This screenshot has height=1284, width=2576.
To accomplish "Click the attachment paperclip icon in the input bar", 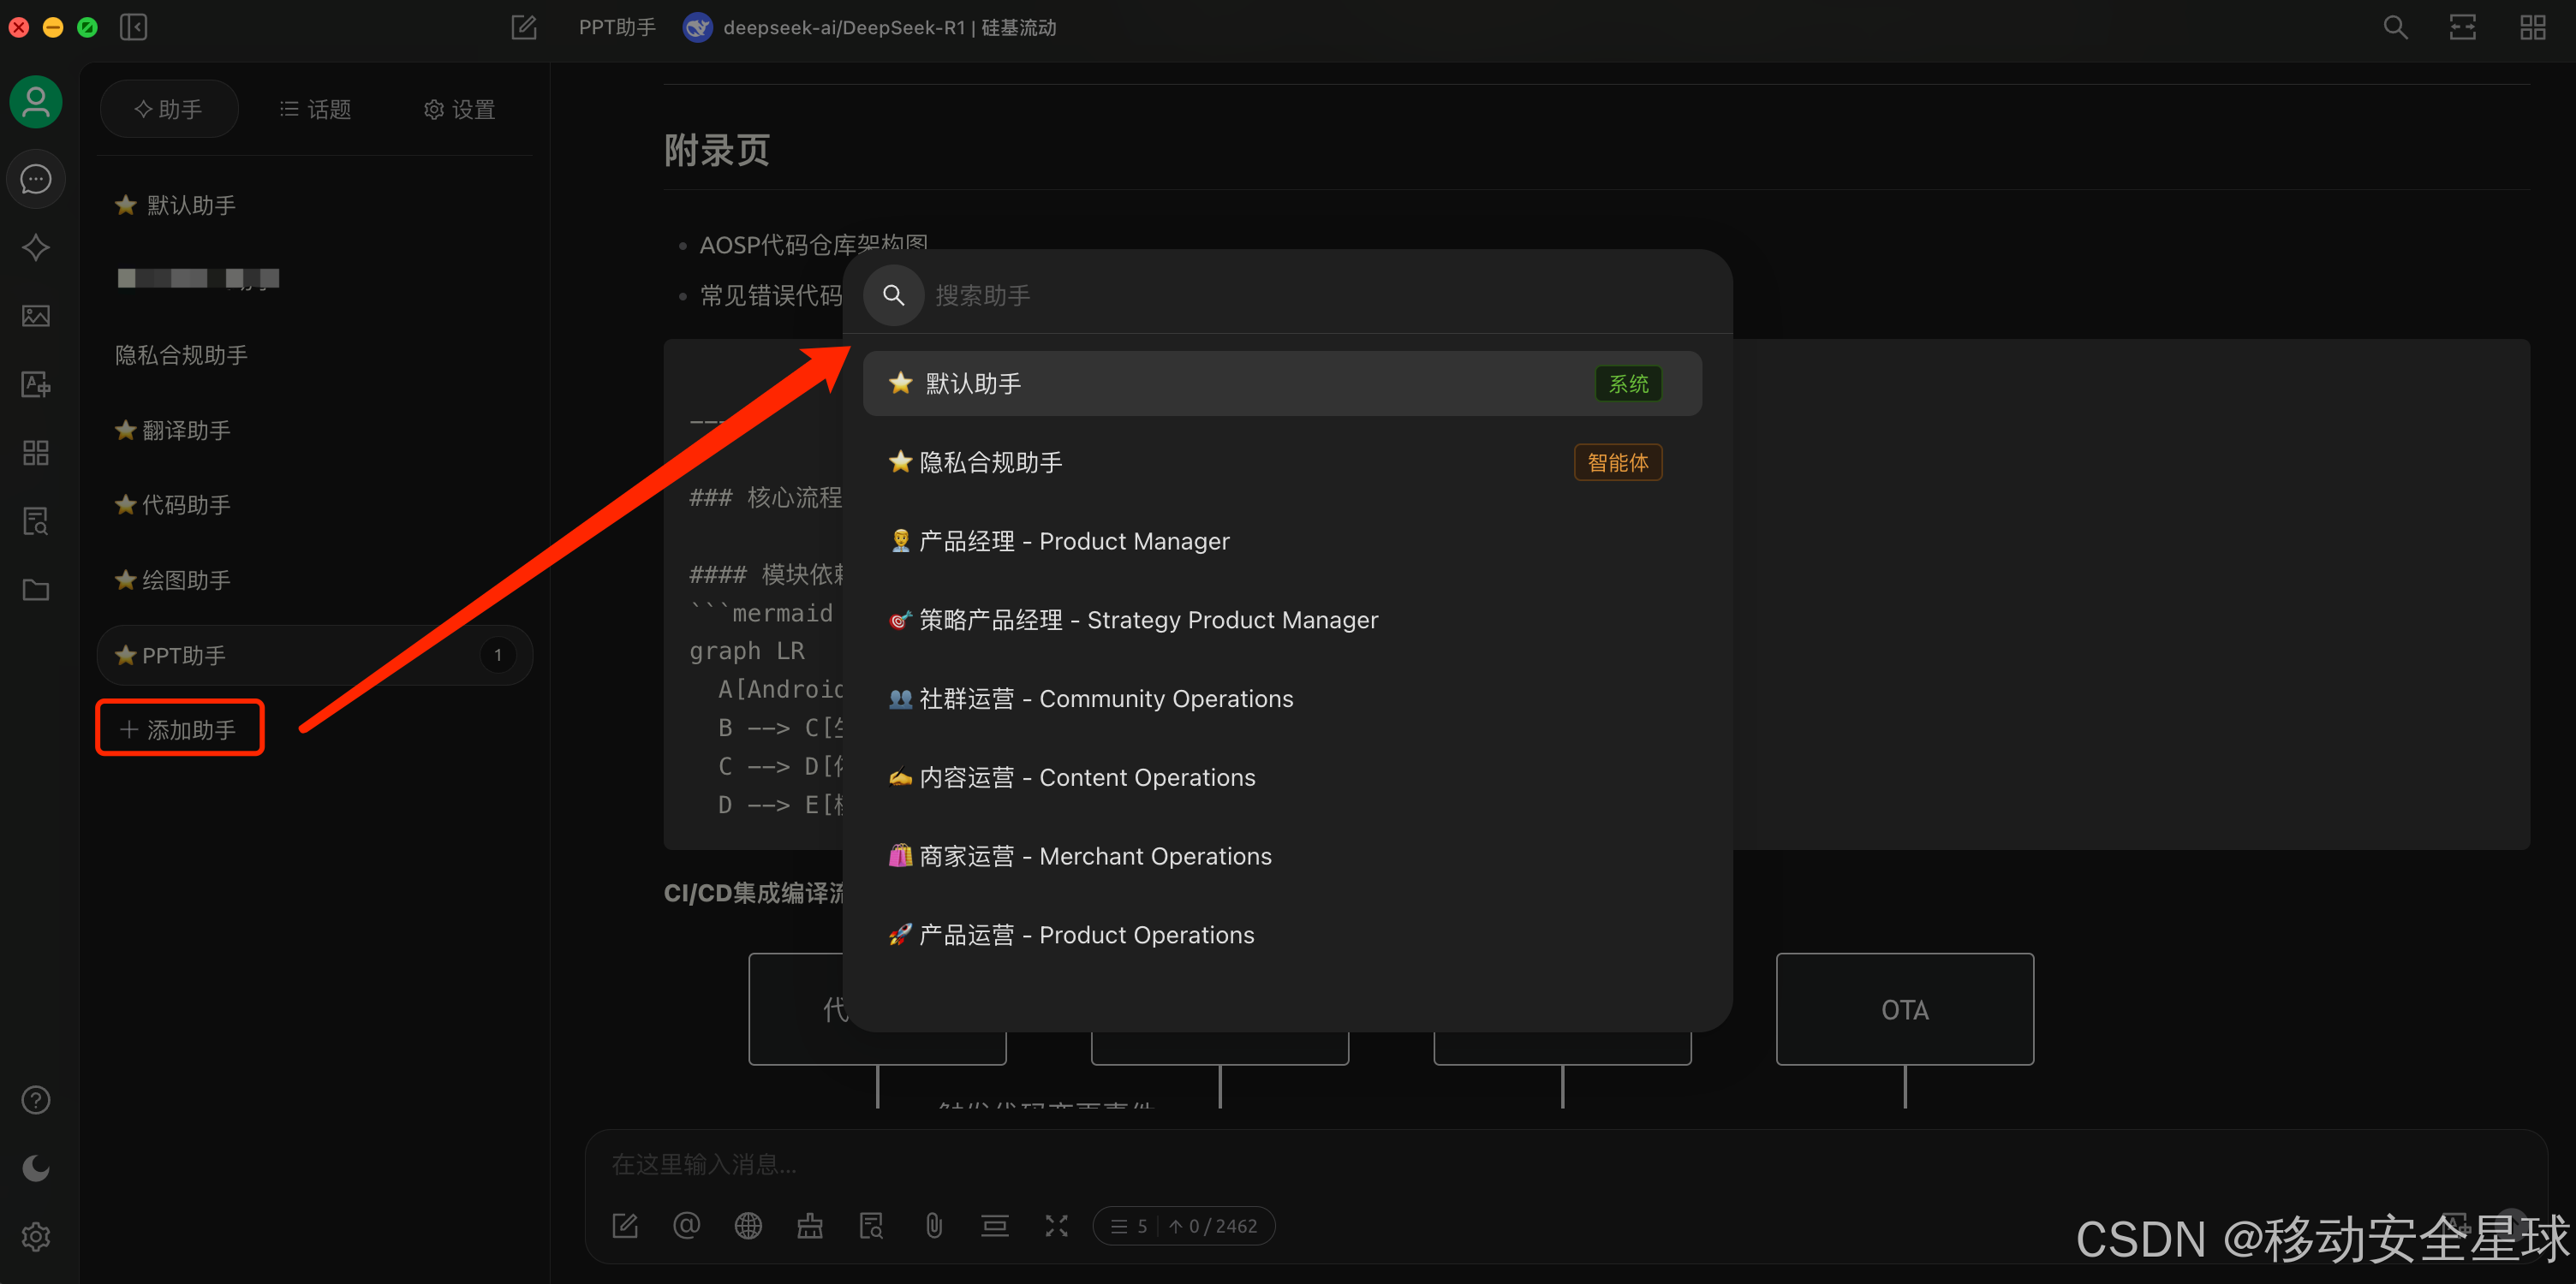I will (933, 1225).
